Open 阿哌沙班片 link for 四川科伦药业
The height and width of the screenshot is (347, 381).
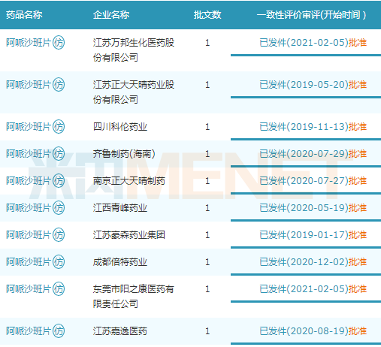[29, 127]
